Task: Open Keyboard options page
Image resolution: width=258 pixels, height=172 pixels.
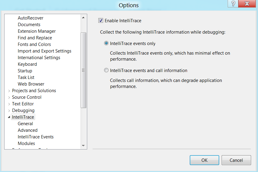Action: tap(27, 64)
